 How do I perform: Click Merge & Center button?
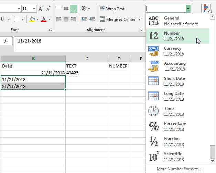point(118,19)
